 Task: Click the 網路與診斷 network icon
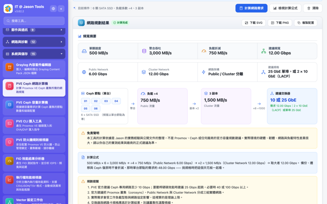pyautogui.click(x=8, y=42)
